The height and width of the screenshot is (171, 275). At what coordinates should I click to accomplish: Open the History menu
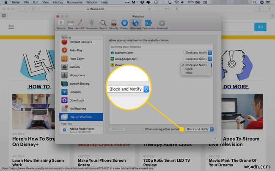click(x=58, y=2)
